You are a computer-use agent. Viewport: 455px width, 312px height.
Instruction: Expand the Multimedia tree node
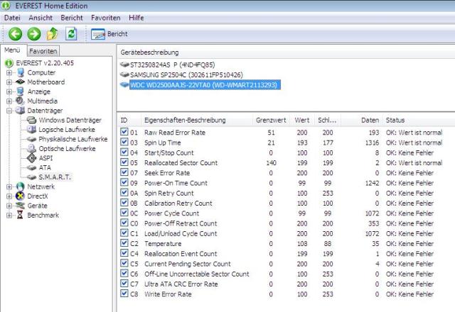point(9,101)
